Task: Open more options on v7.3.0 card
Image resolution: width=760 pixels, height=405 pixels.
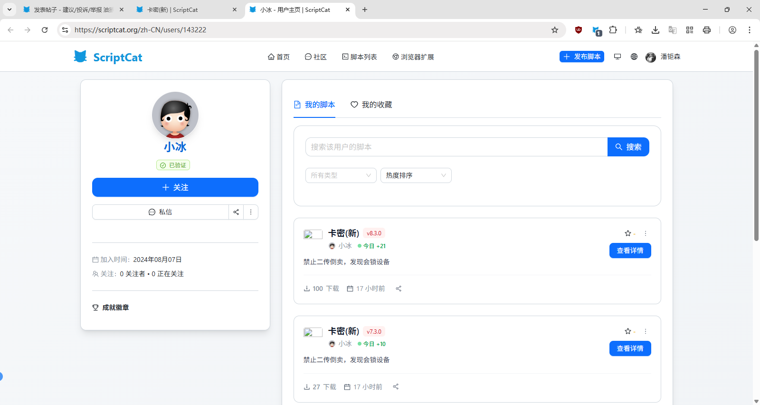Action: click(x=646, y=331)
